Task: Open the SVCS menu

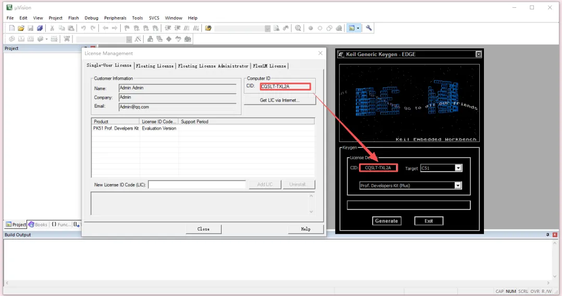Action: click(154, 18)
